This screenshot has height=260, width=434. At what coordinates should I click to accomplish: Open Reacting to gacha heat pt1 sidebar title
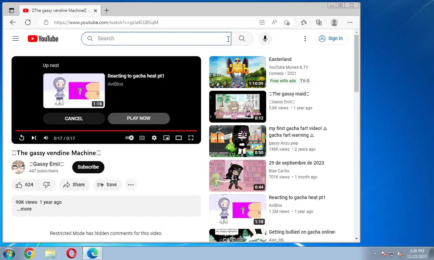point(297,197)
